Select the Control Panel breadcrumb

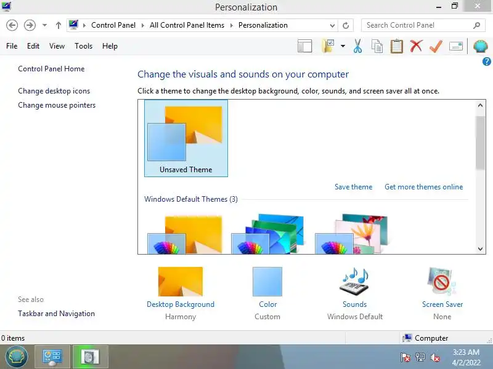(x=113, y=25)
